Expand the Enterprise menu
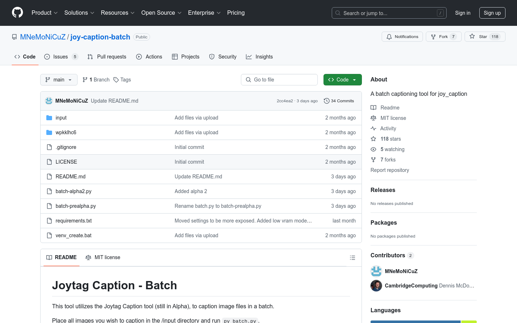Viewport: 517px width, 323px height. click(x=204, y=13)
